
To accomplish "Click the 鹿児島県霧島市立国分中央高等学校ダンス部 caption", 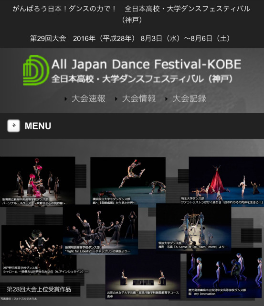I will tap(217, 290).
